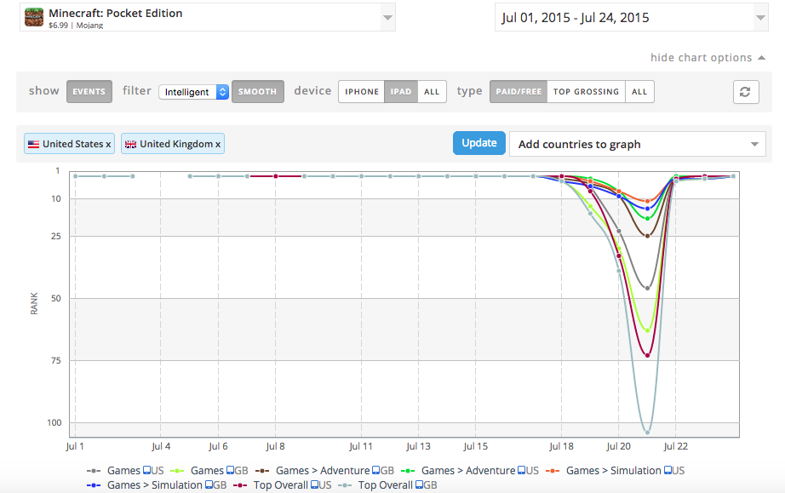Screen dimensions: 785x493
Task: Remove United Kingdom country tag
Action: pyautogui.click(x=218, y=145)
